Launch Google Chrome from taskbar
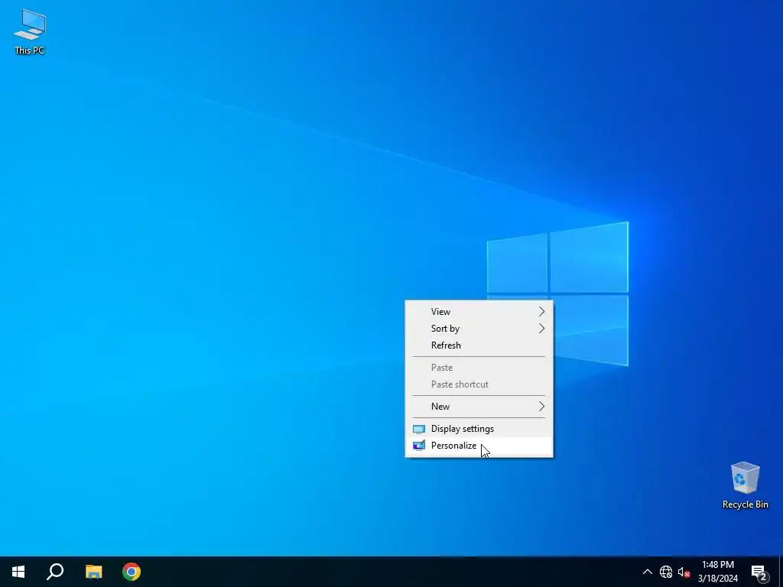Viewport: 783px width, 587px height. pyautogui.click(x=132, y=572)
